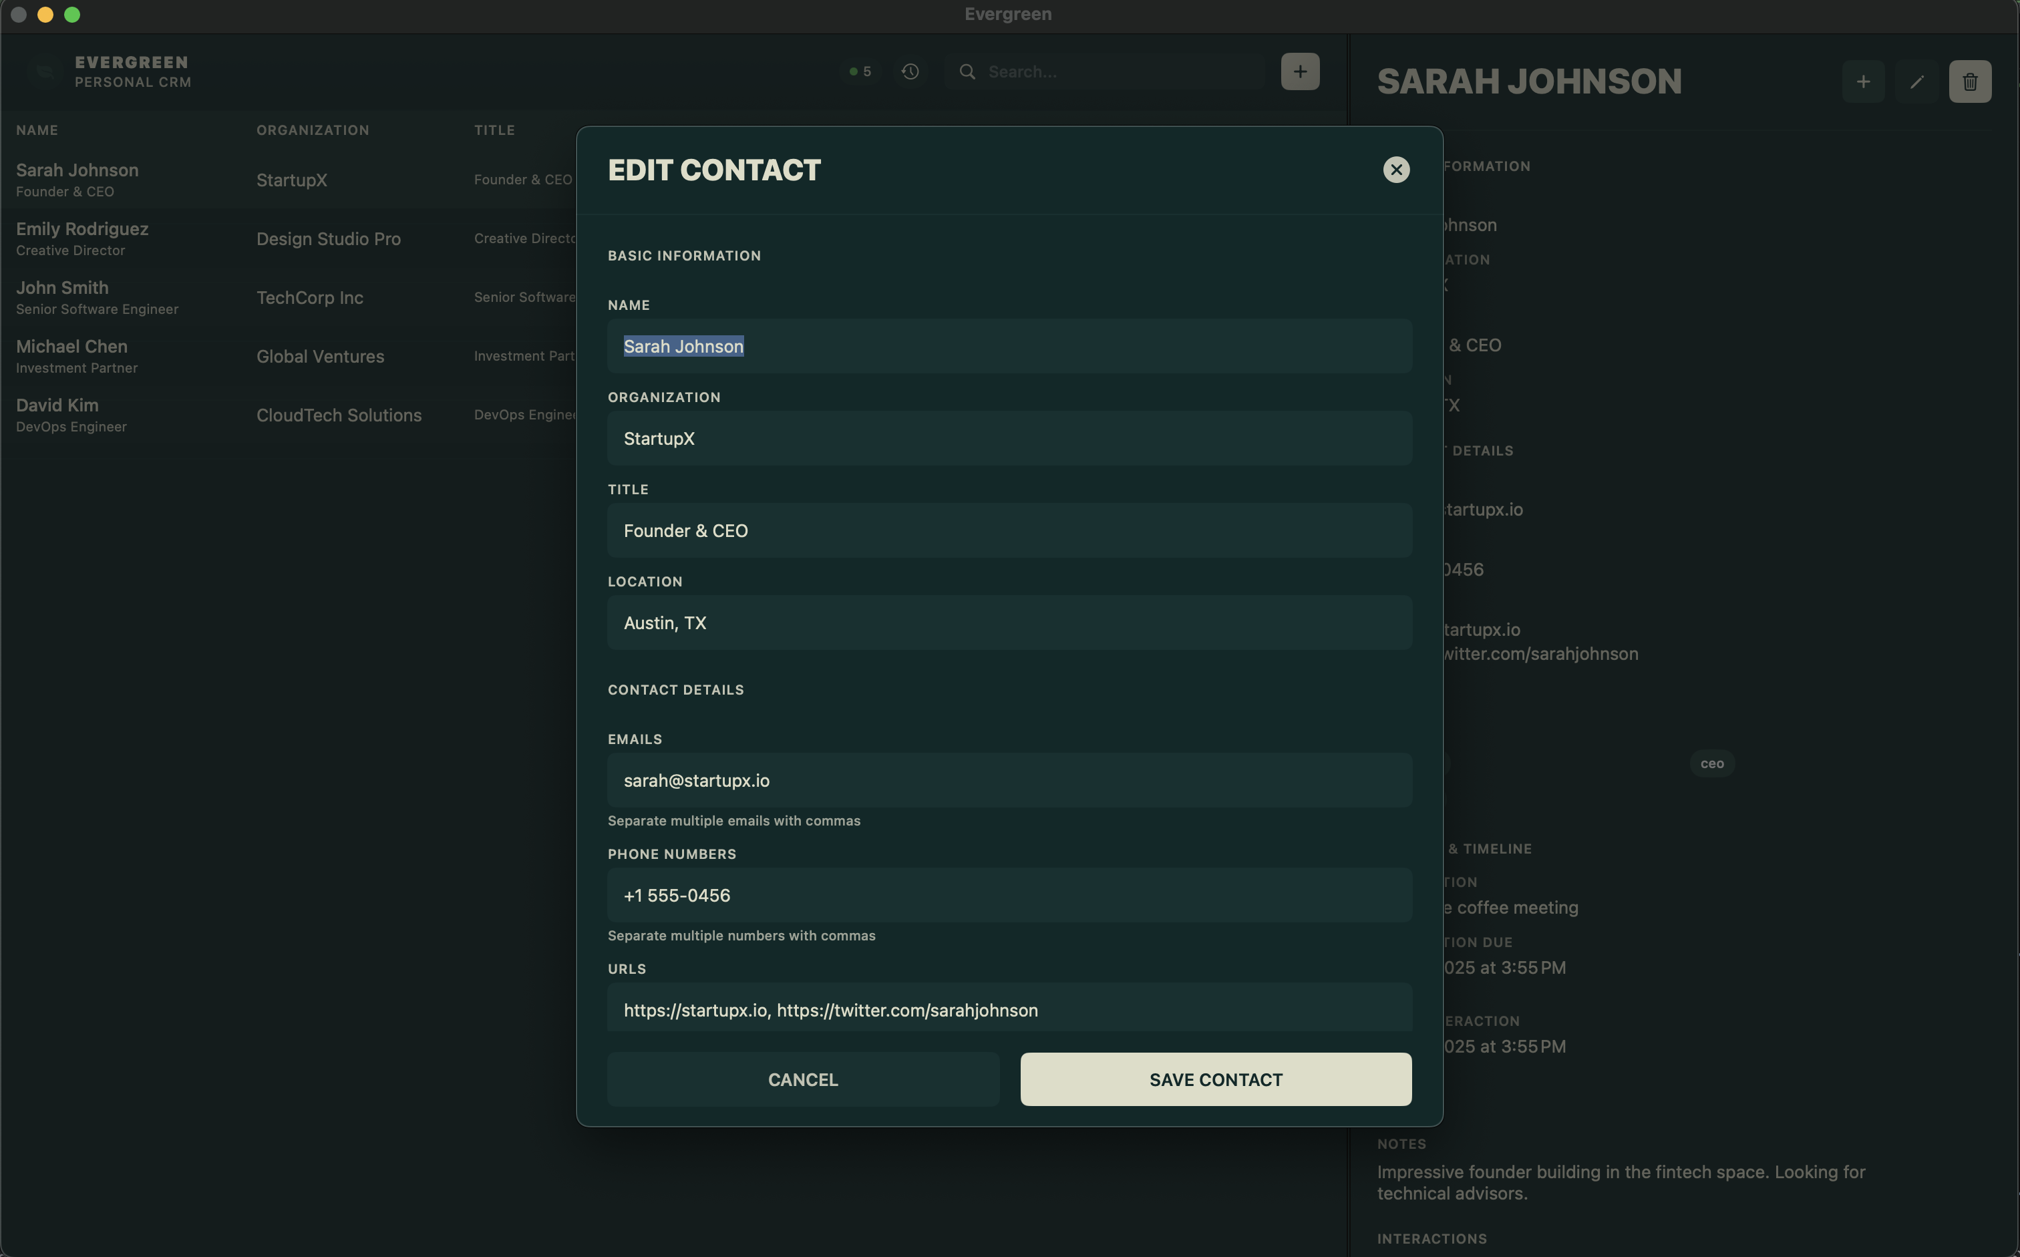Click the Location field showing Austin, TX
The image size is (2020, 1257).
click(1009, 622)
